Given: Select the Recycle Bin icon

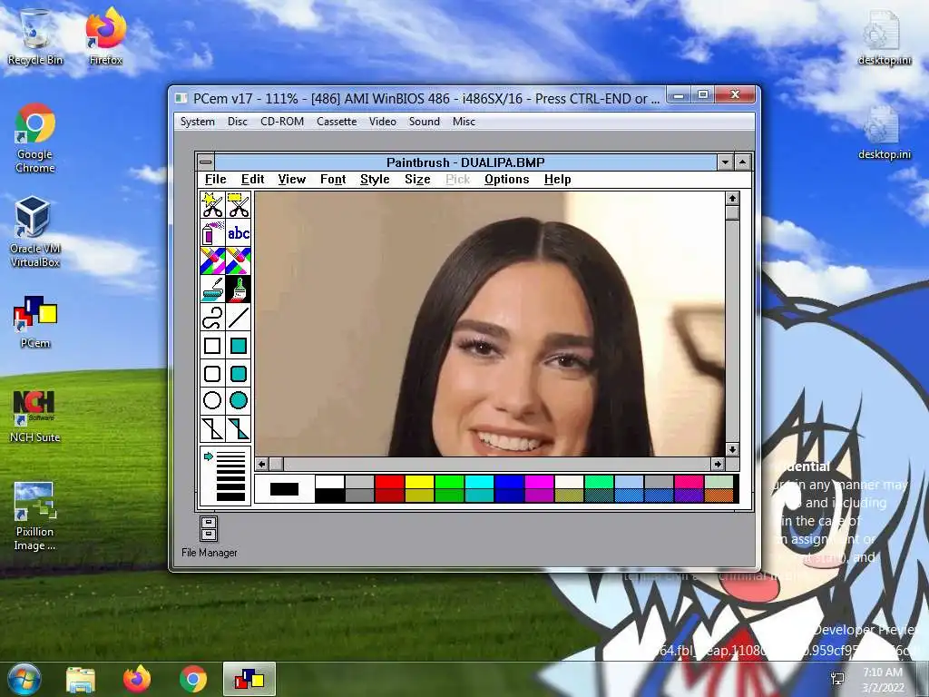Looking at the screenshot, I should pyautogui.click(x=35, y=36).
